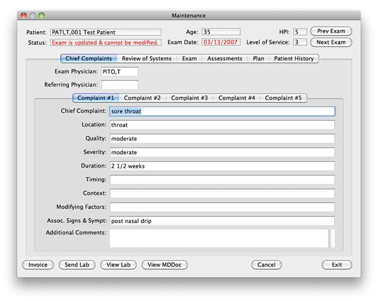The height and width of the screenshot is (301, 378).
Task: Open the Exam tab
Action: 189,59
